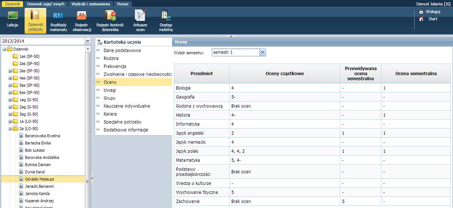Select student Bylinka Damian

[38, 164]
